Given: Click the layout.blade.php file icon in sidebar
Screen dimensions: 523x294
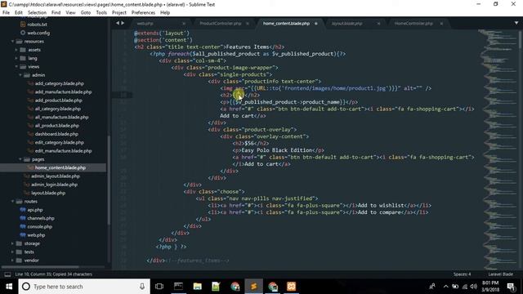Looking at the screenshot, I should (27, 193).
